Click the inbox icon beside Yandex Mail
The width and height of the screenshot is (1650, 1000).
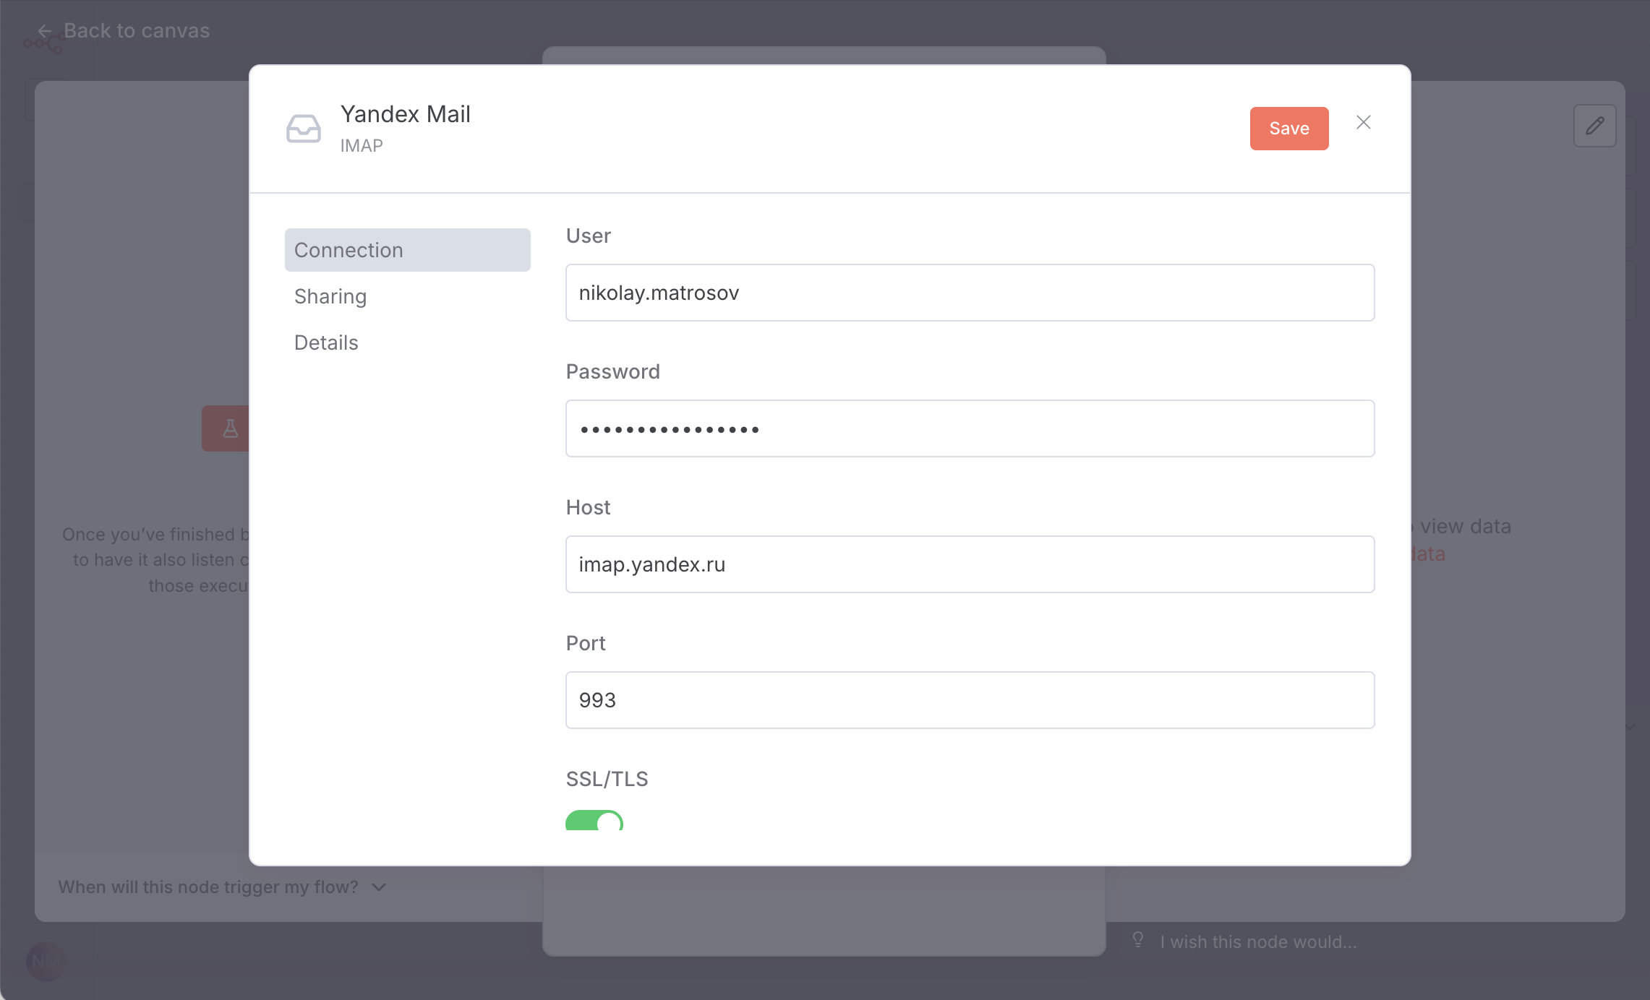(303, 129)
